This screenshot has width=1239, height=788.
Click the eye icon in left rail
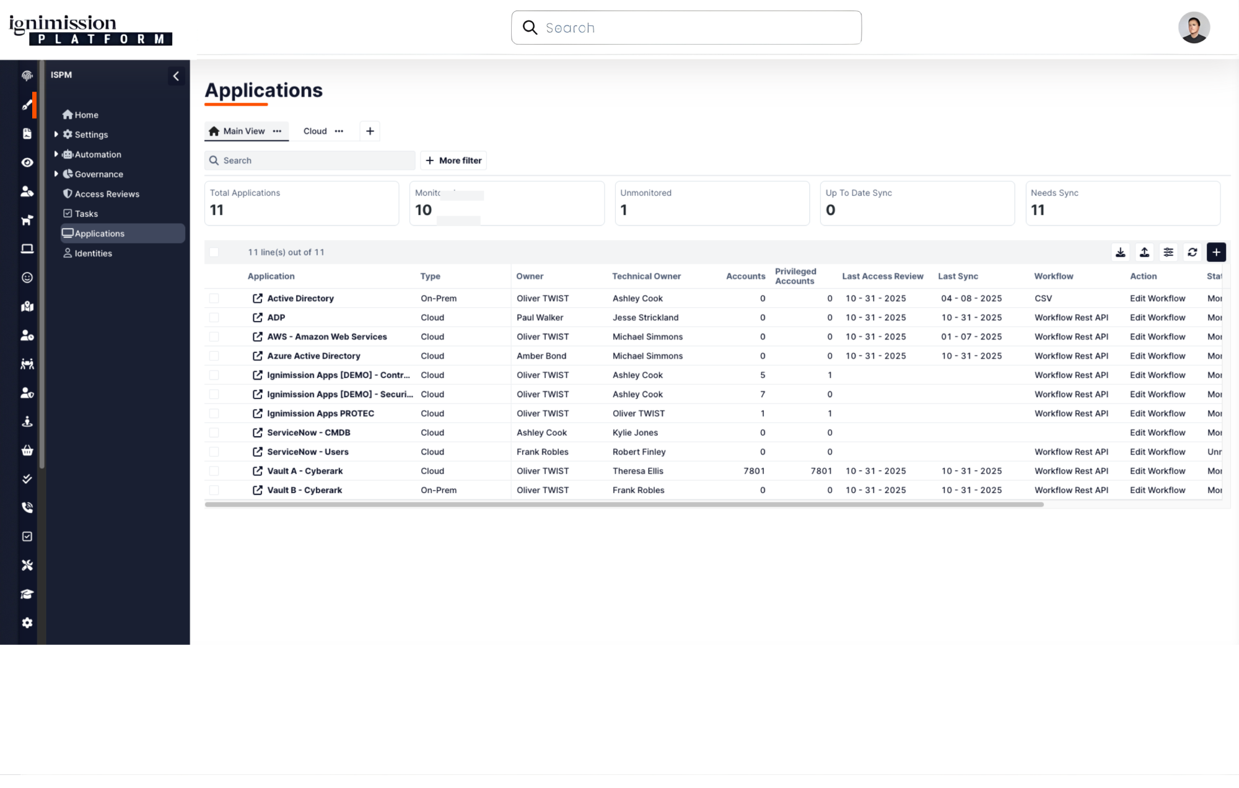27,162
